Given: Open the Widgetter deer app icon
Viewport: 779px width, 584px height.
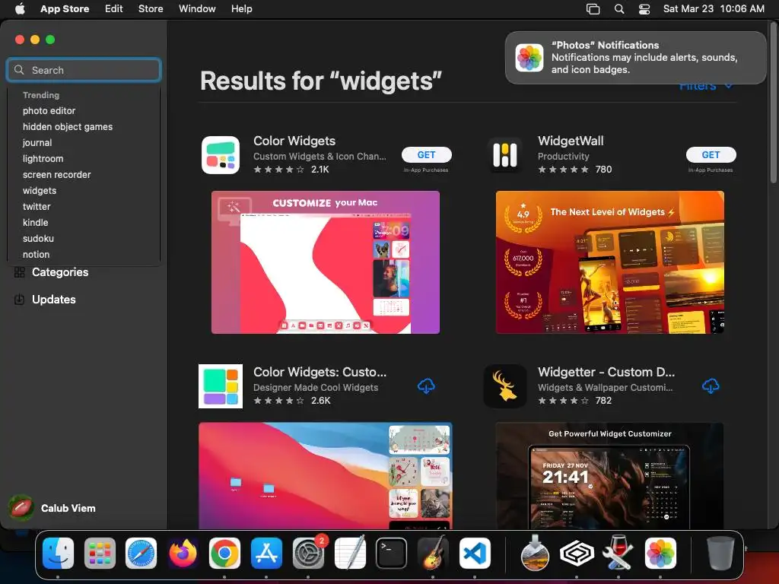Looking at the screenshot, I should coord(505,386).
